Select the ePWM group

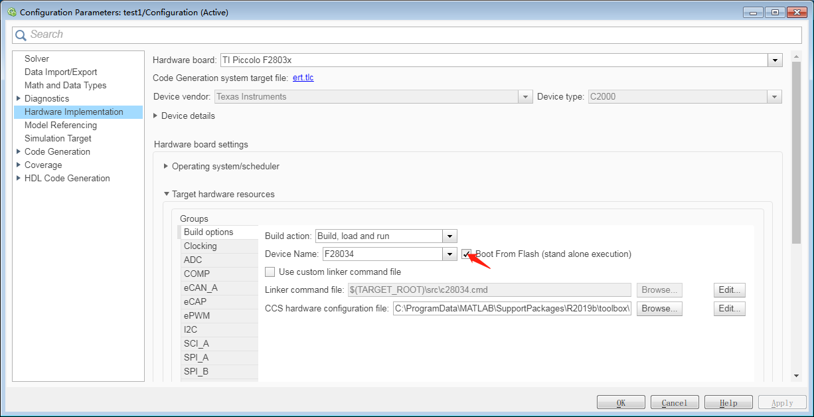(218, 315)
